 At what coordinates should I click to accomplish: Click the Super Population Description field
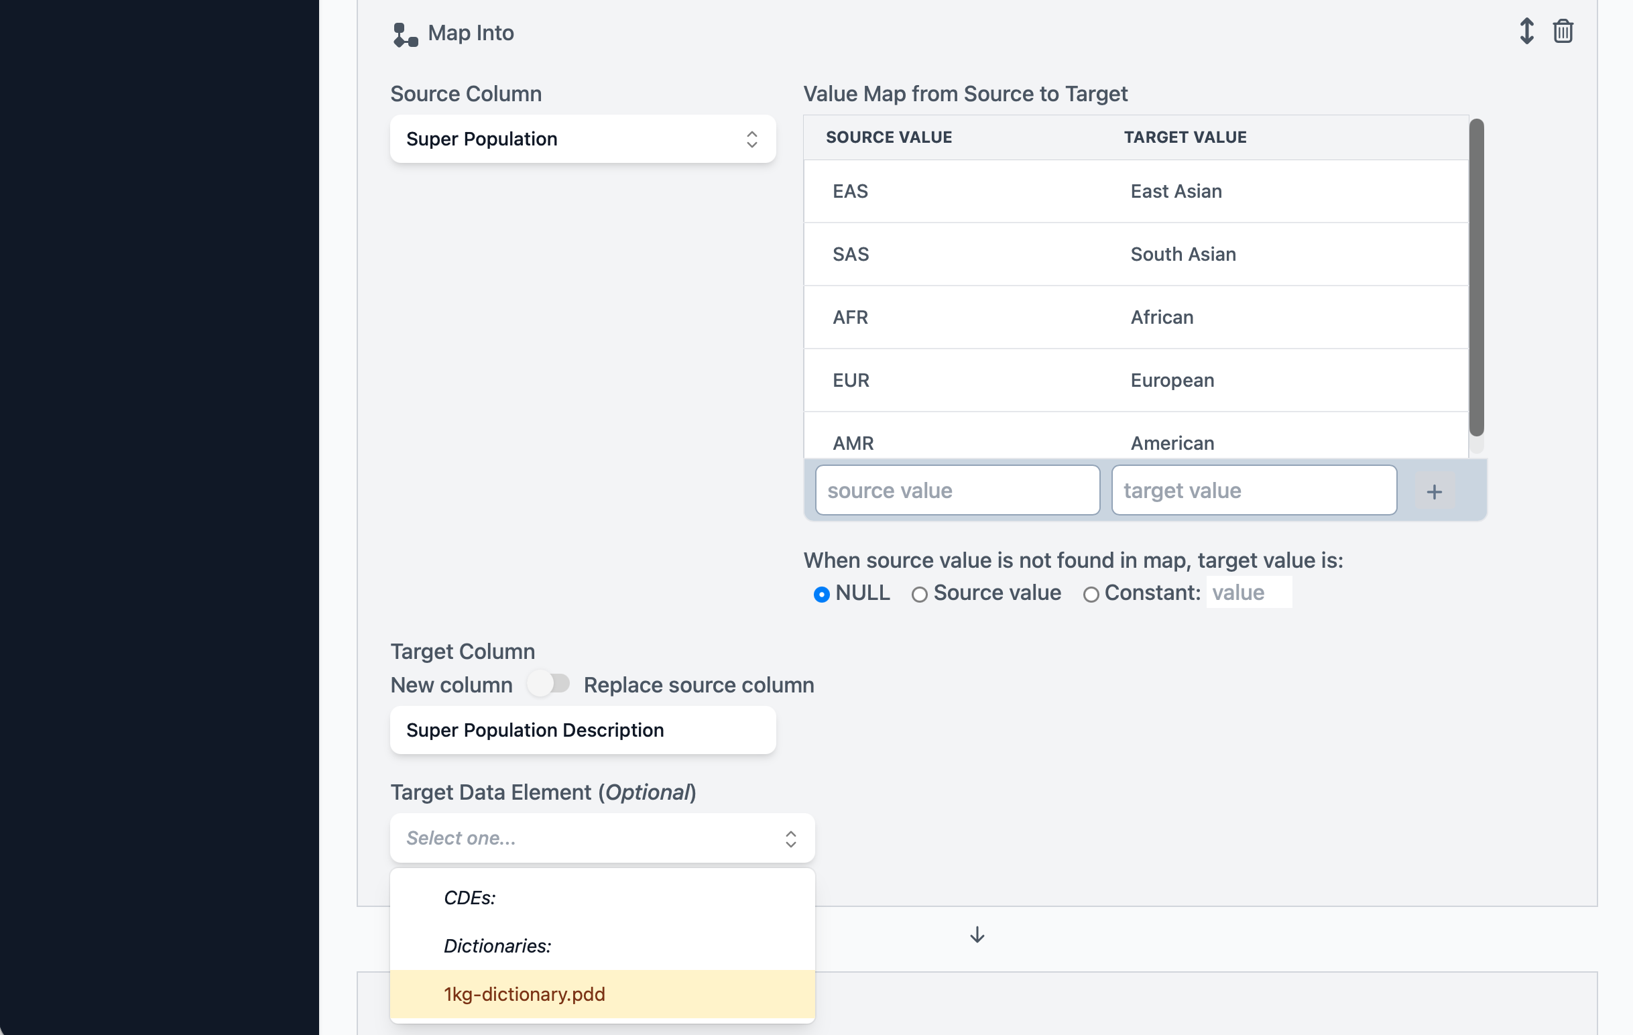(x=582, y=731)
